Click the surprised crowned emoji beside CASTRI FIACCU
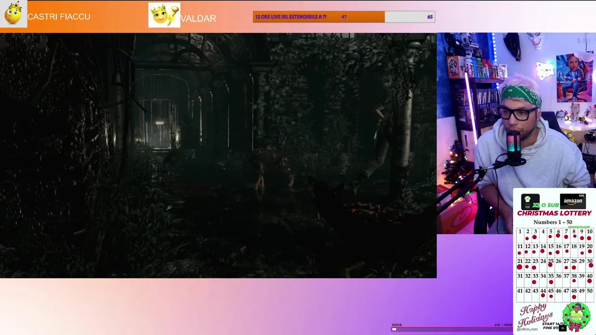The image size is (596, 335). [14, 13]
